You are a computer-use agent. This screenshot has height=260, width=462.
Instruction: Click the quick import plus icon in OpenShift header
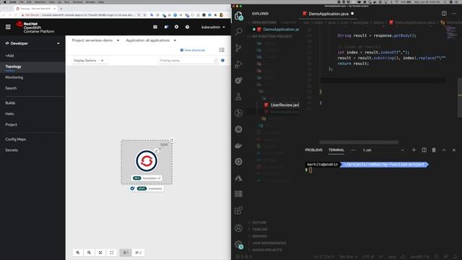tap(176, 27)
